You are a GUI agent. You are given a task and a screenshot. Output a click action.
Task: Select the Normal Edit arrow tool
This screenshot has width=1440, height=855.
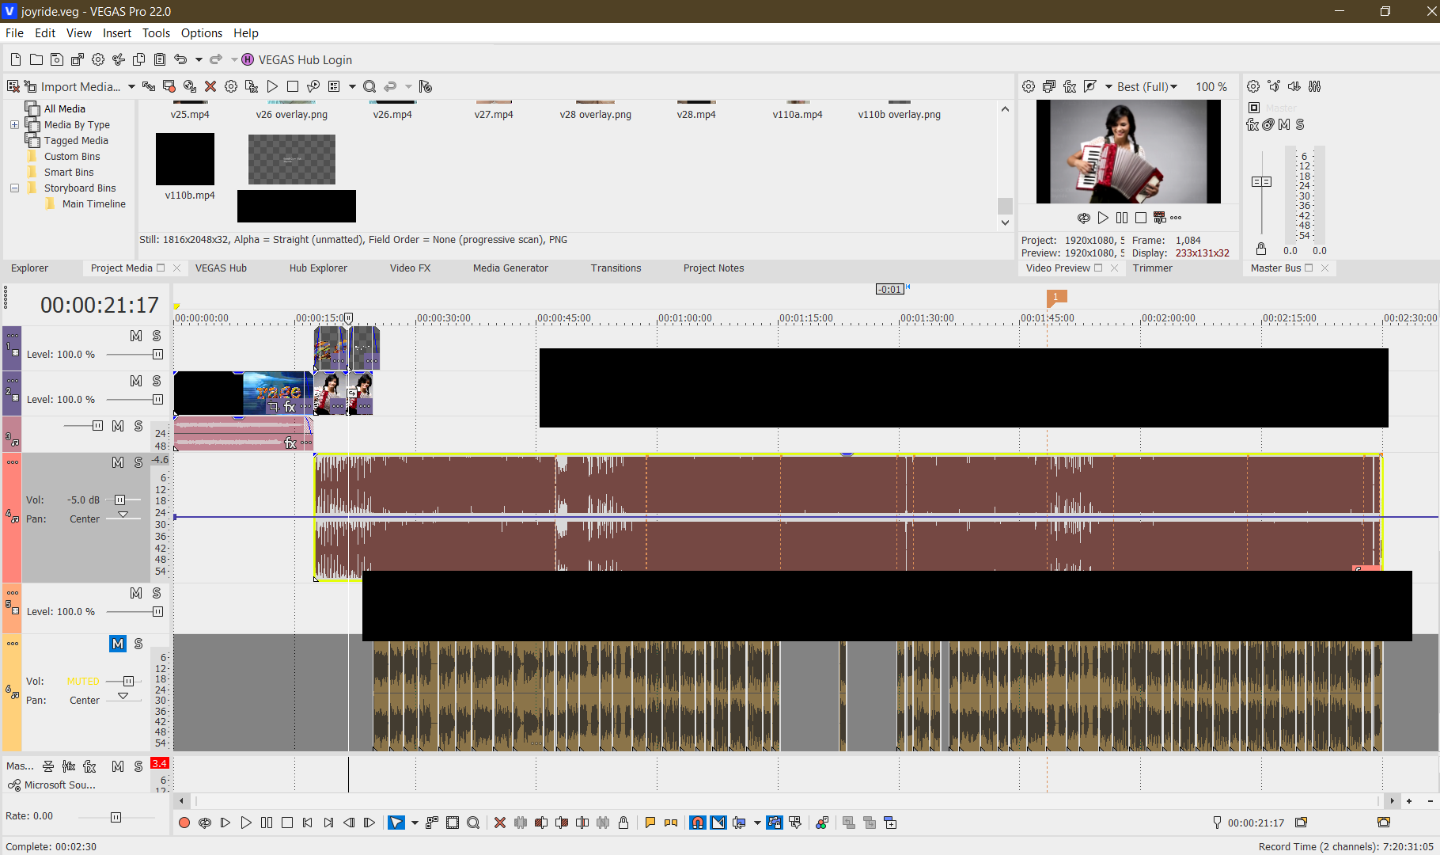(x=396, y=823)
